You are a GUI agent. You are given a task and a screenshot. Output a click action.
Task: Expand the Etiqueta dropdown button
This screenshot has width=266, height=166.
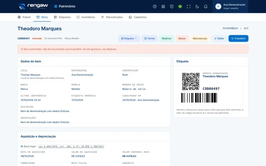coord(129,38)
